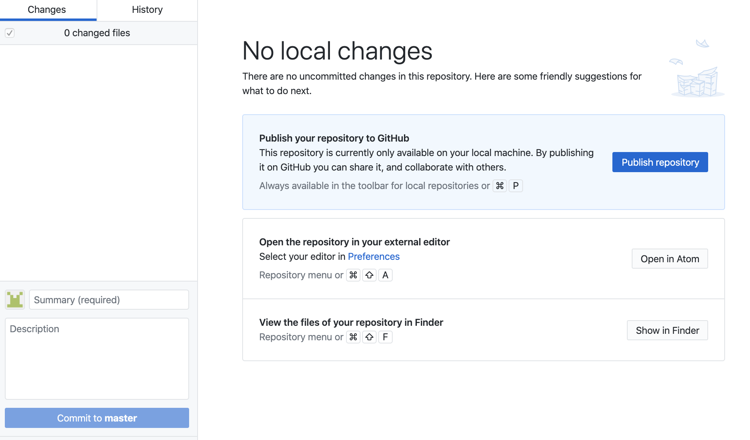Click into the Description text area
Screen dimensions: 750x440
97,359
